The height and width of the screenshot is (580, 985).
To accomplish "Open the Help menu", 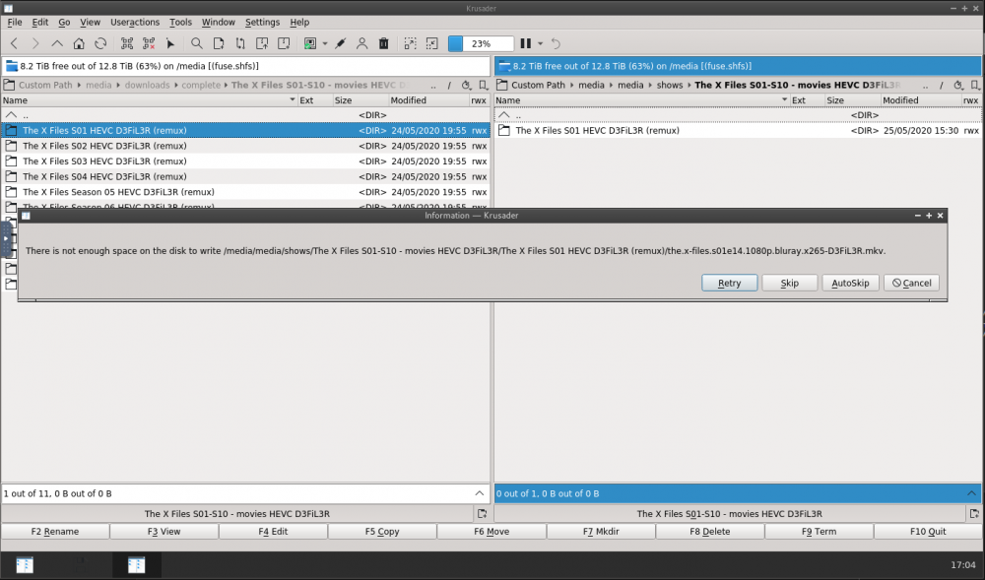I will (299, 22).
